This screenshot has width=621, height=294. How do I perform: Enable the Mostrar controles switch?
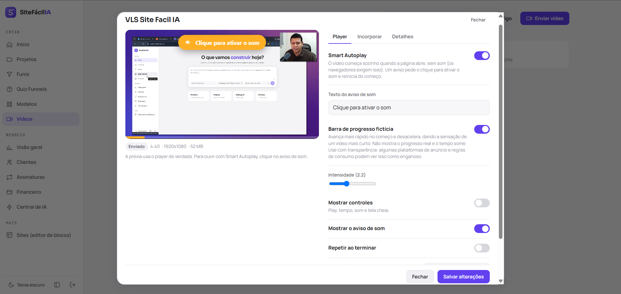tap(482, 203)
